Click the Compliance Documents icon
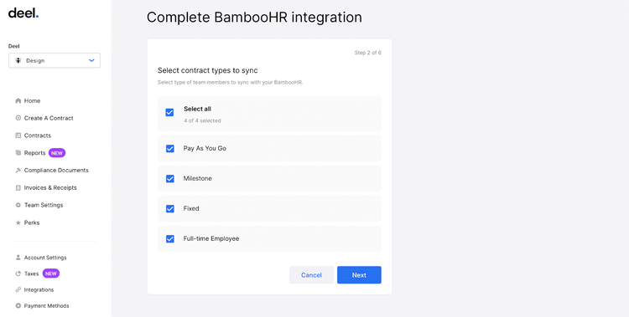Viewport: 629px width, 317px height. coord(18,170)
